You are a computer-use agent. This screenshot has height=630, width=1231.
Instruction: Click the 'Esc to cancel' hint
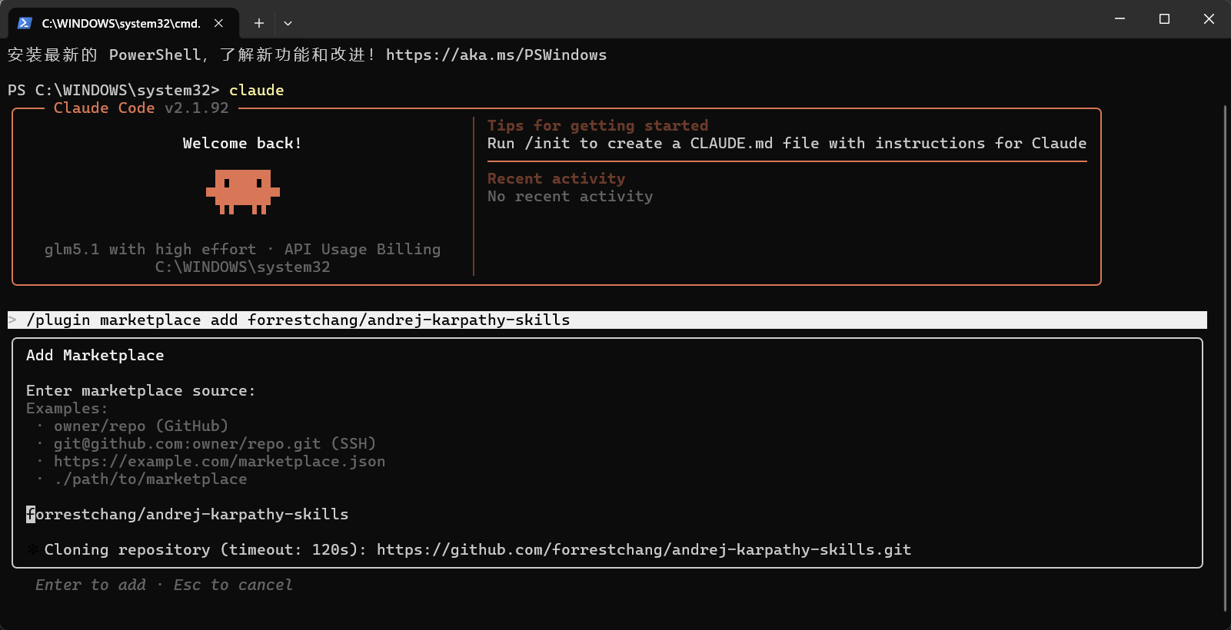tap(233, 585)
